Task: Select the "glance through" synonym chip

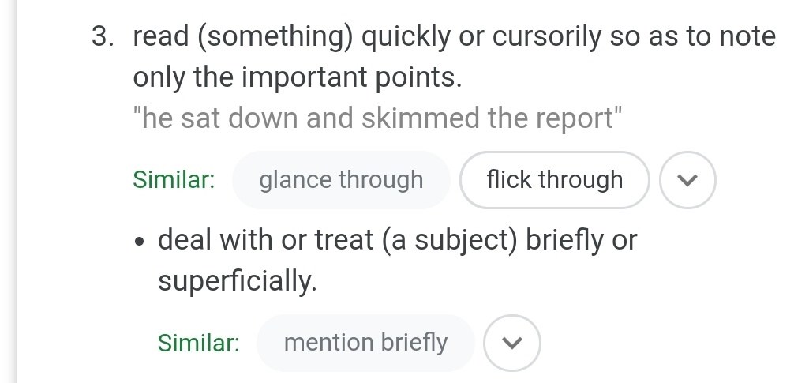Action: (341, 180)
